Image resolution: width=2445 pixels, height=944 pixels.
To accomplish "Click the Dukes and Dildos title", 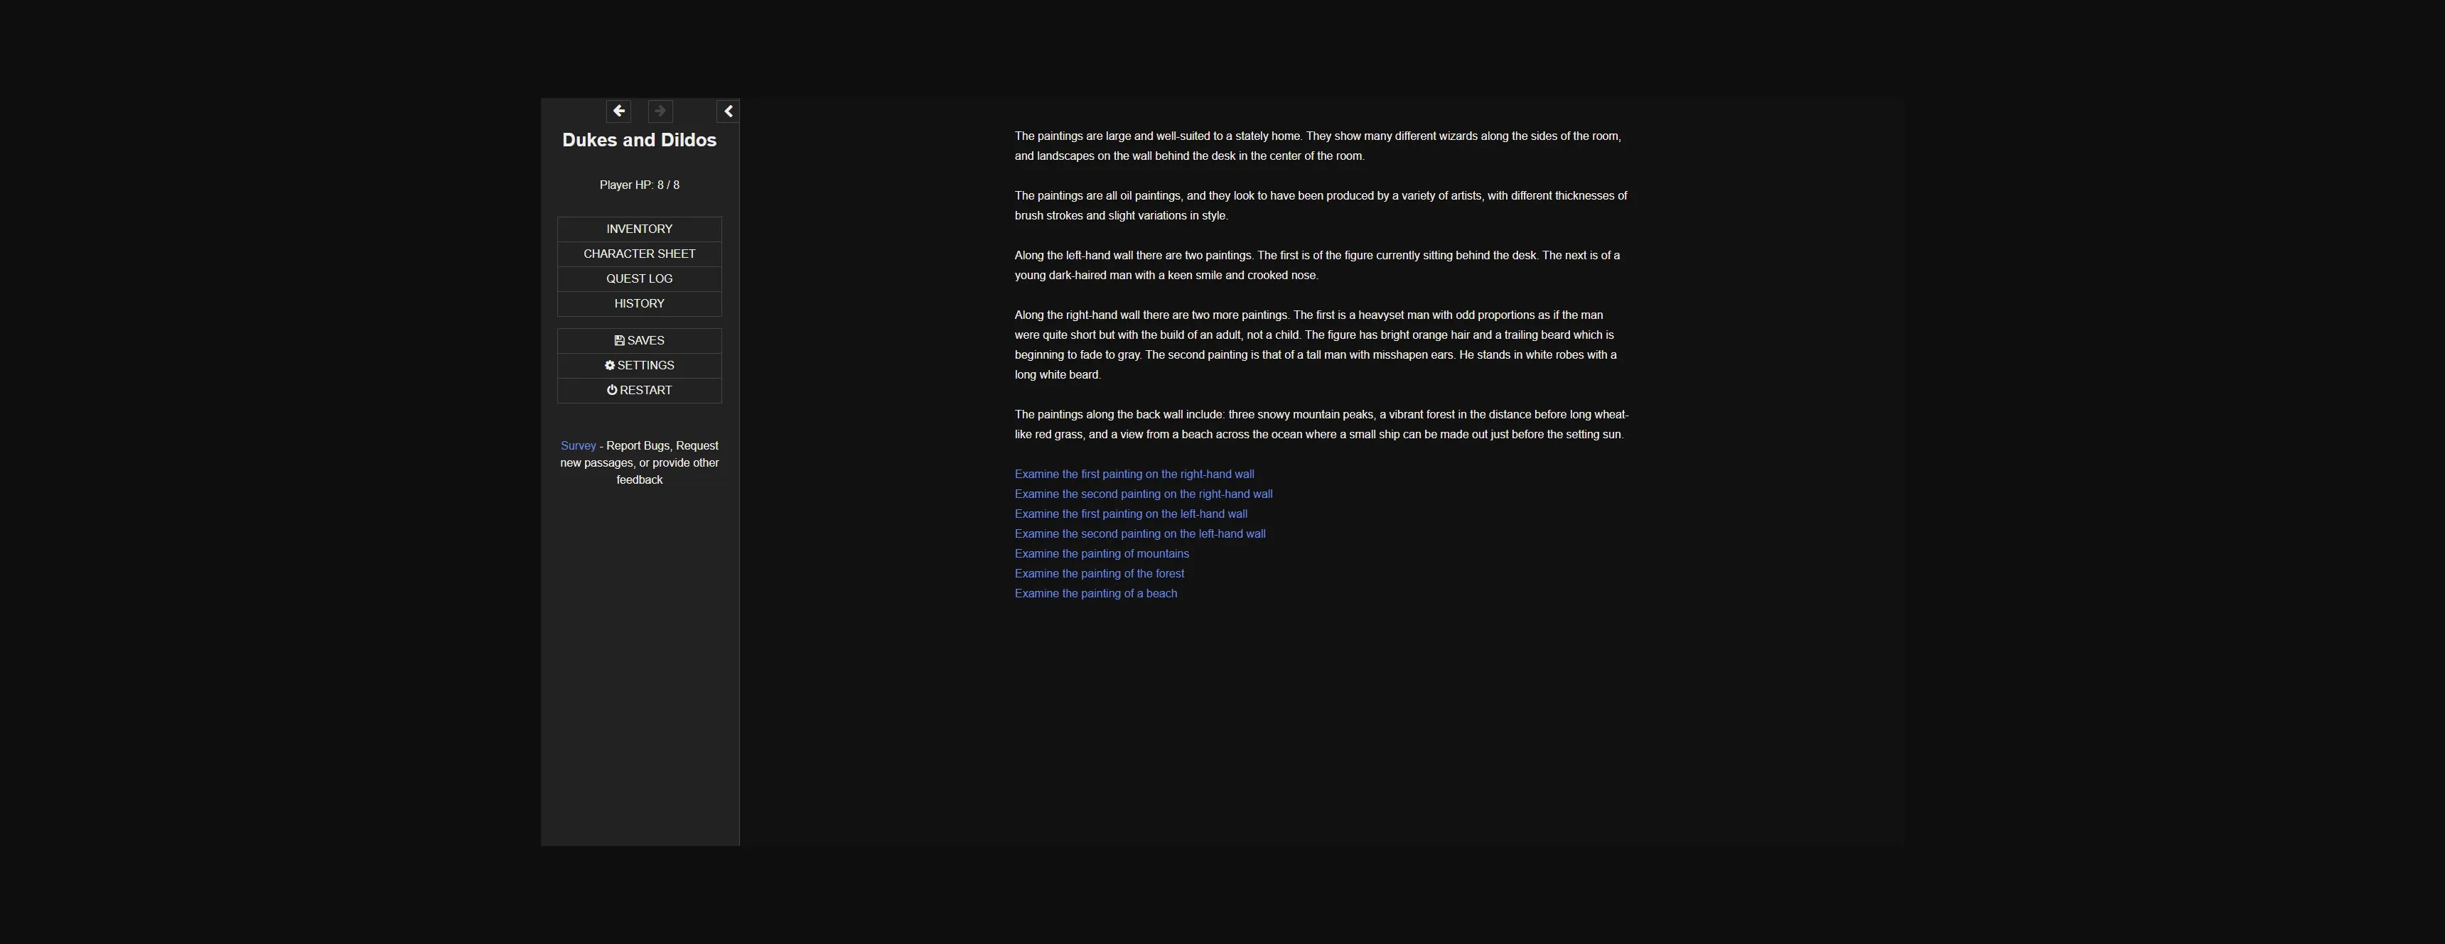I will 639,139.
